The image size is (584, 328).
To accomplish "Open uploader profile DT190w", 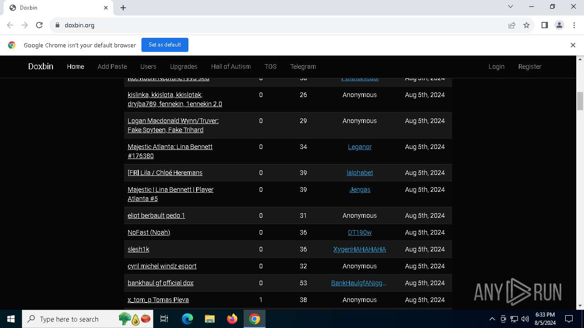I will tap(360, 232).
